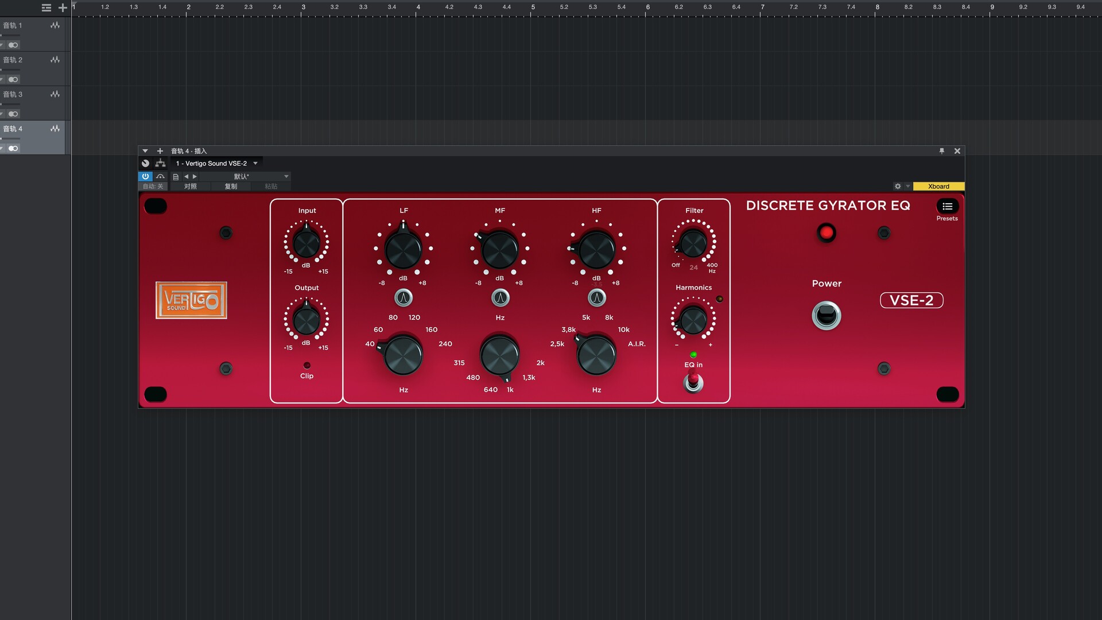Click the sidechain icon next to bypass
The width and height of the screenshot is (1102, 620).
click(161, 176)
